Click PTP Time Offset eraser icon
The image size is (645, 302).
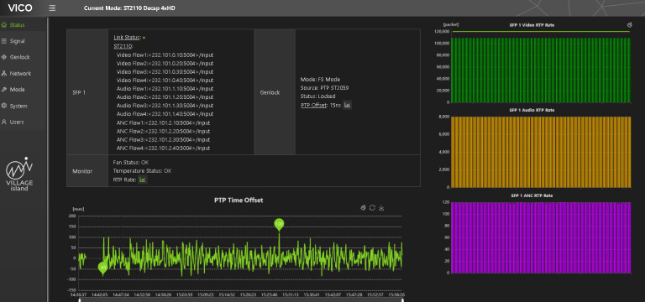click(x=363, y=208)
